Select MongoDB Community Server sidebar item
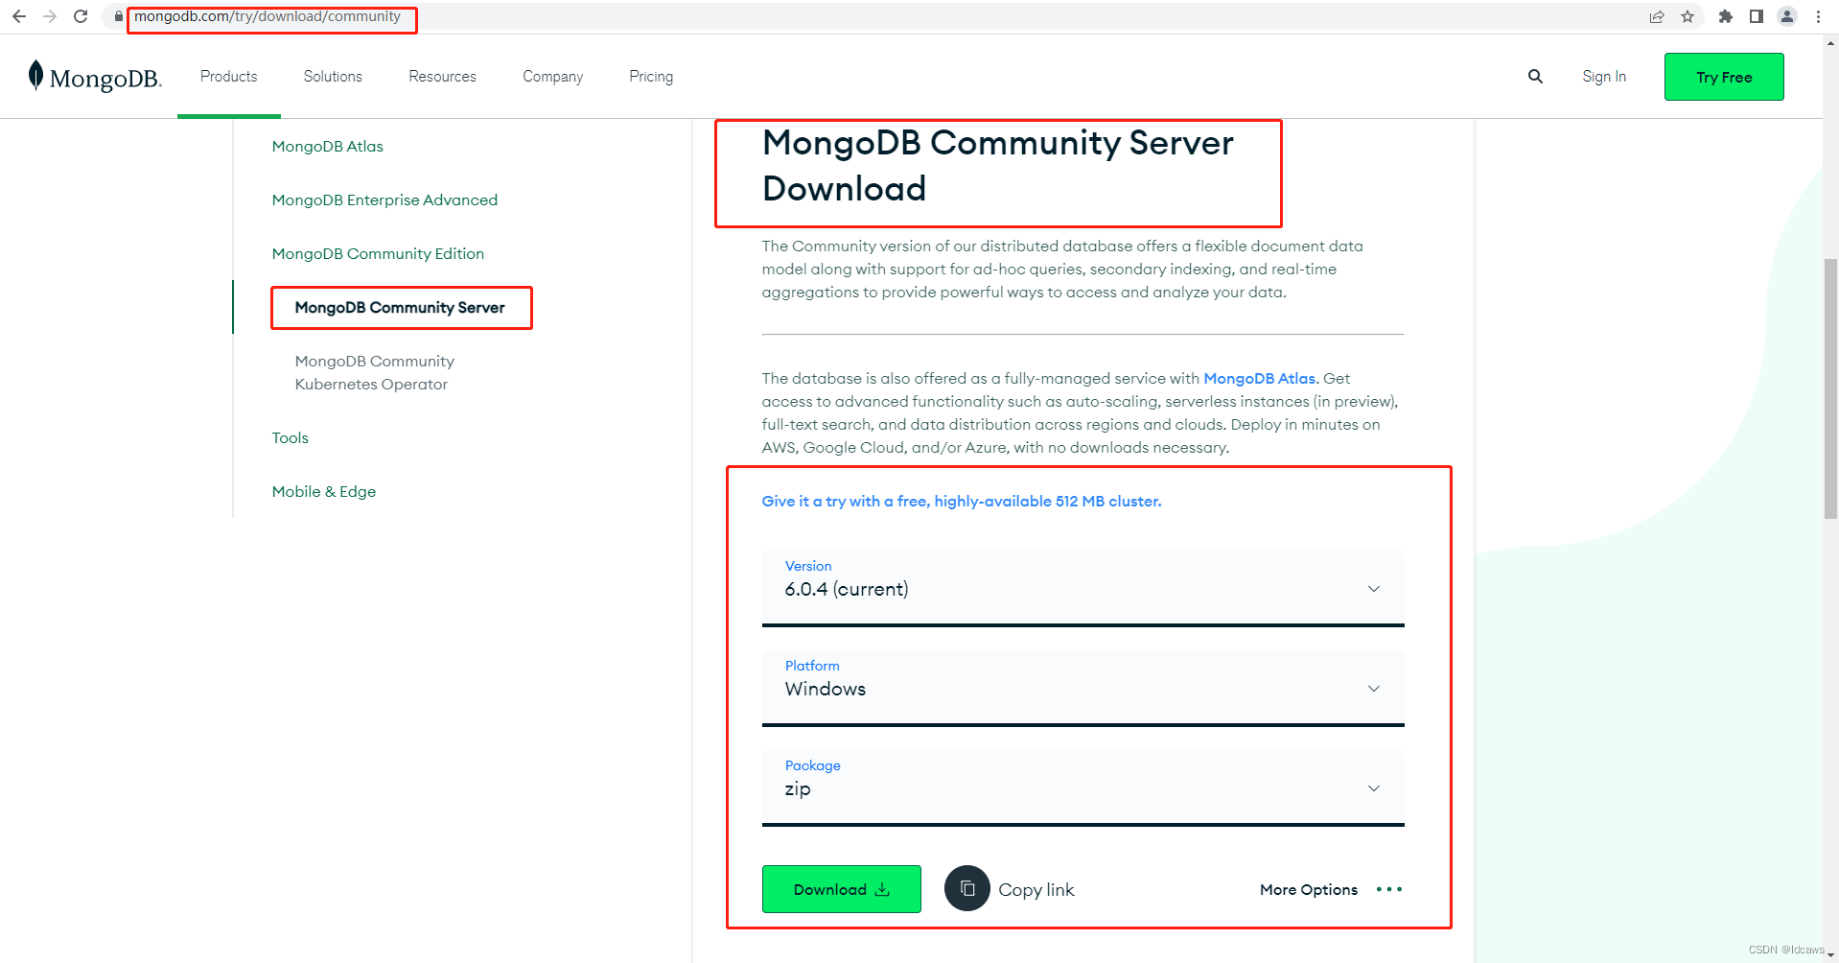1839x963 pixels. (x=400, y=307)
